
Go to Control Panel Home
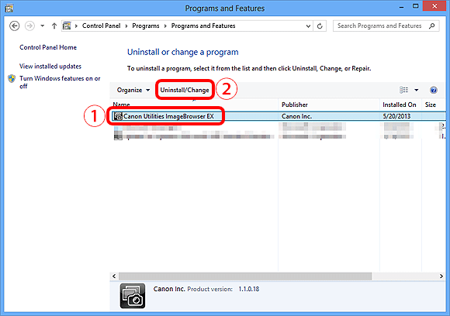(x=48, y=47)
